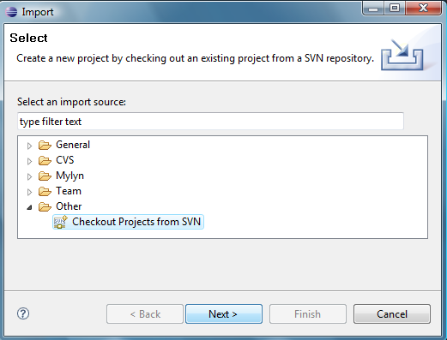
Task: Select the Team category label
Action: pyautogui.click(x=69, y=191)
